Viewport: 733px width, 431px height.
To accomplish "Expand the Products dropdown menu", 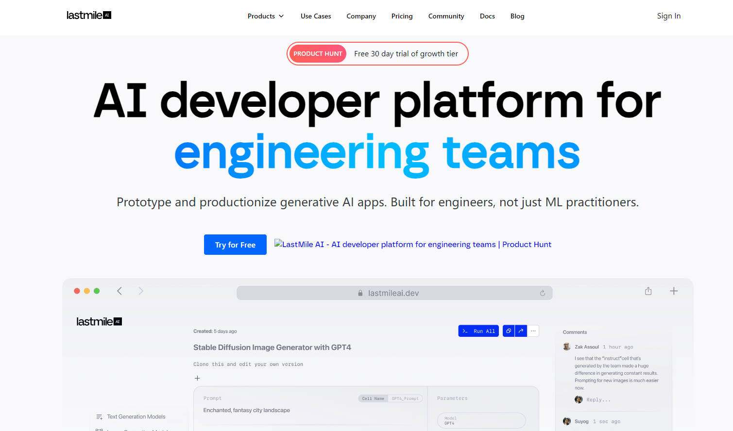I will [x=265, y=16].
